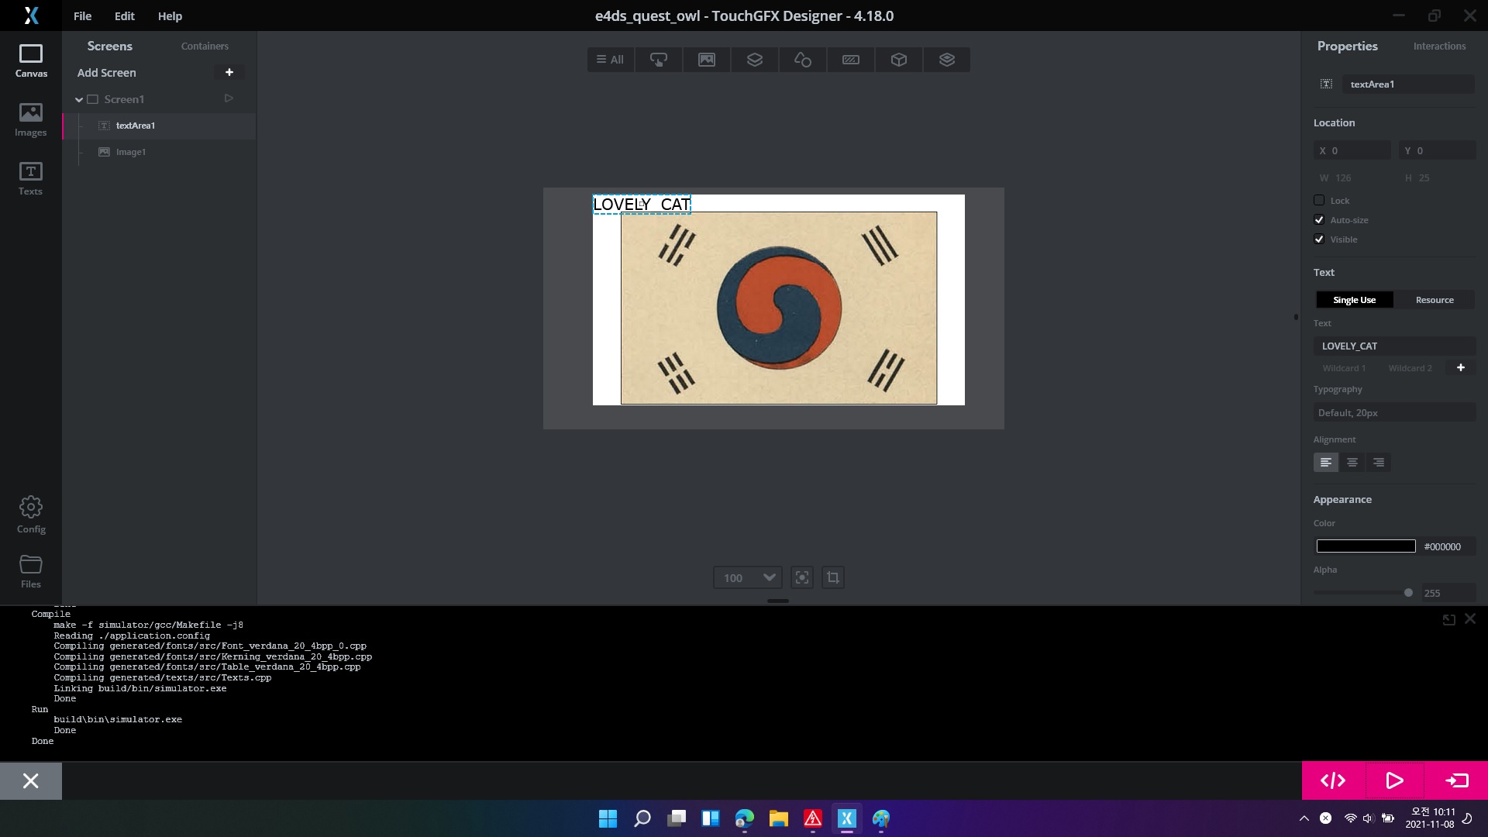Edit the X location field
This screenshot has width=1488, height=837.
coord(1352,150)
